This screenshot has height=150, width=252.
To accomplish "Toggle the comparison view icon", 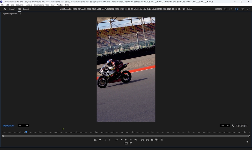I will (x=157, y=140).
